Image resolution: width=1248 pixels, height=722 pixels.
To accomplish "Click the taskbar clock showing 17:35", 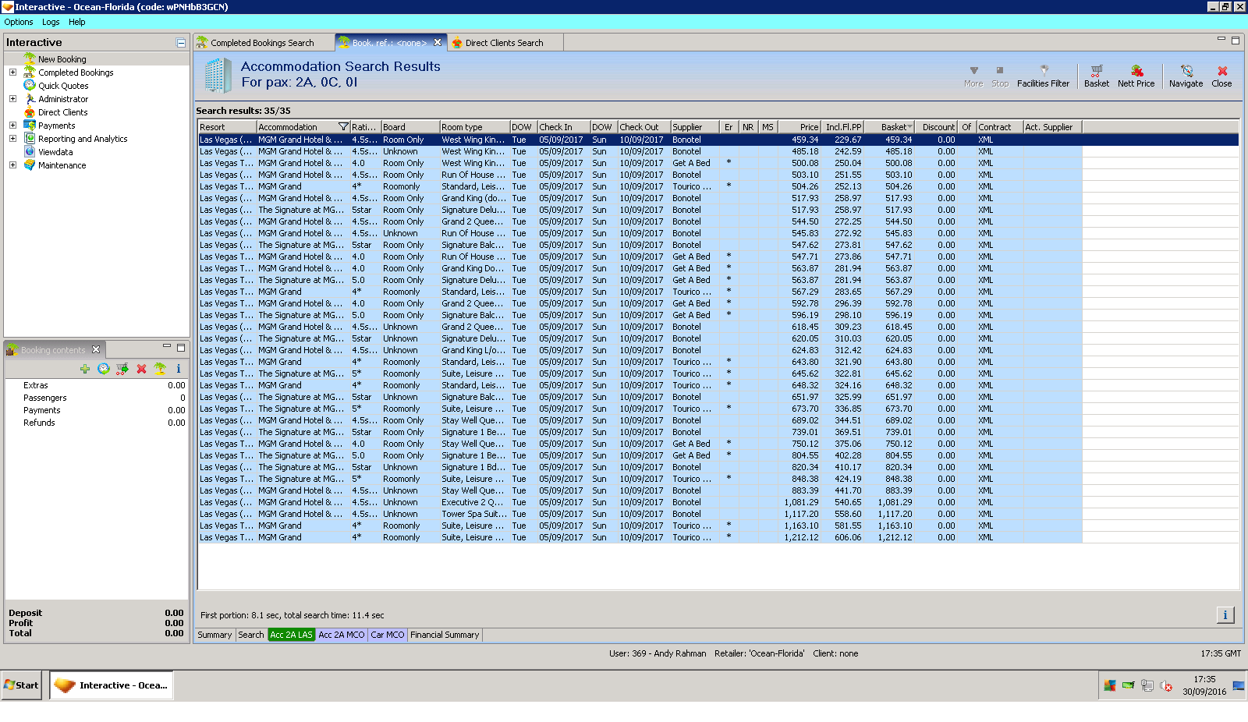I will [1204, 685].
